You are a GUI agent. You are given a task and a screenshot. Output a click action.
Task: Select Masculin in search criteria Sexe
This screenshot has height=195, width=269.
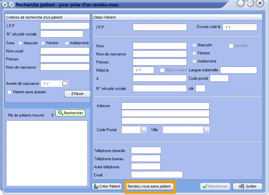click(x=20, y=43)
